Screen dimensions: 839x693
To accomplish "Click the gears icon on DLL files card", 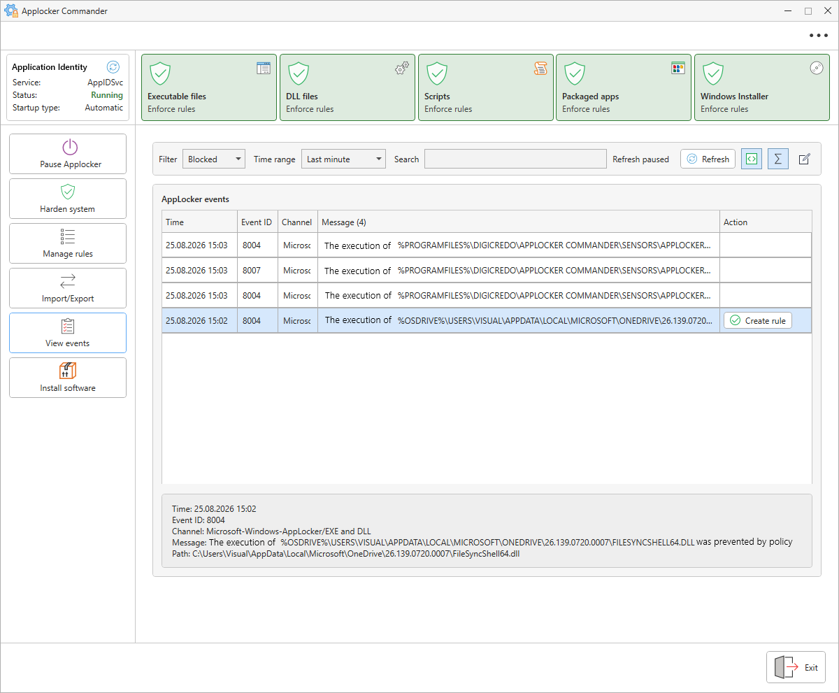I will [401, 68].
